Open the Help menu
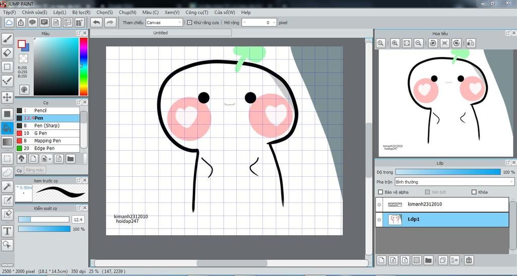Screen dimensions: 517x276 tap(246, 13)
